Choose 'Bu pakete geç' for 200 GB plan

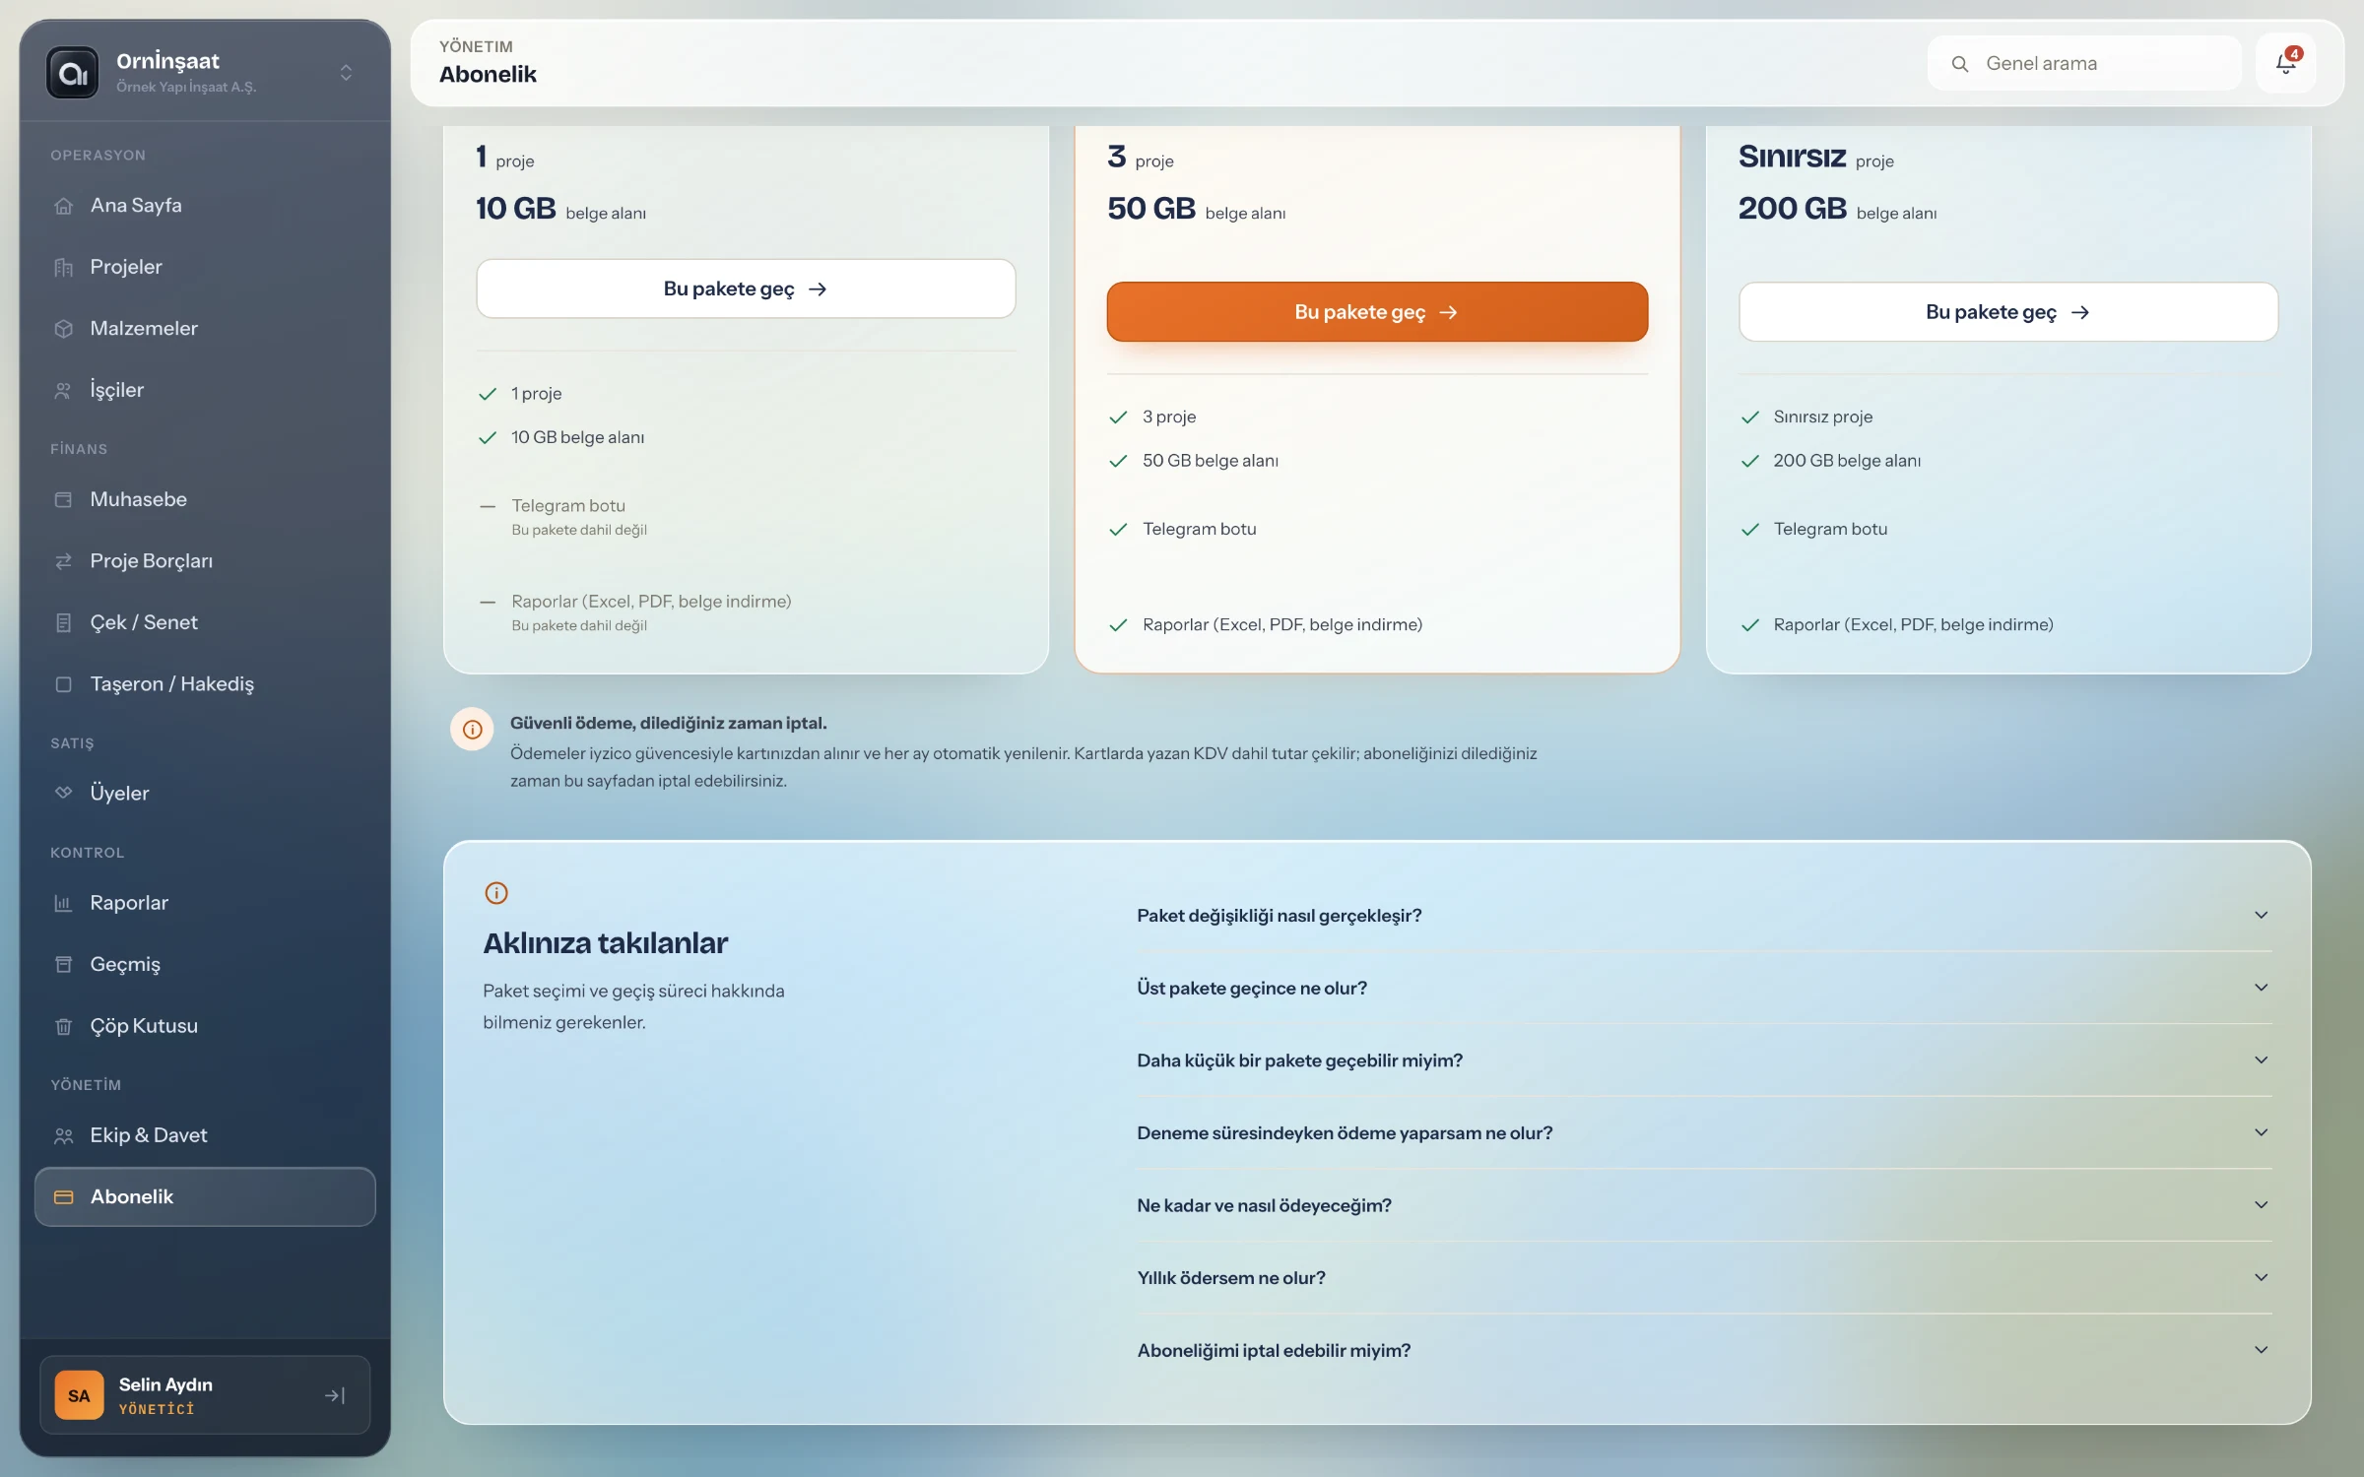coord(2007,312)
